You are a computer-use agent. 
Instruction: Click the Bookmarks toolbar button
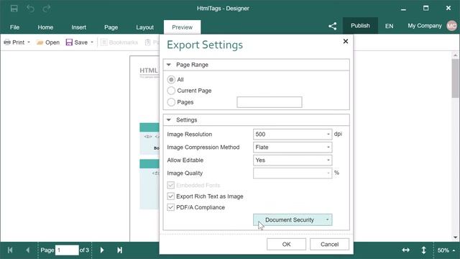(119, 42)
